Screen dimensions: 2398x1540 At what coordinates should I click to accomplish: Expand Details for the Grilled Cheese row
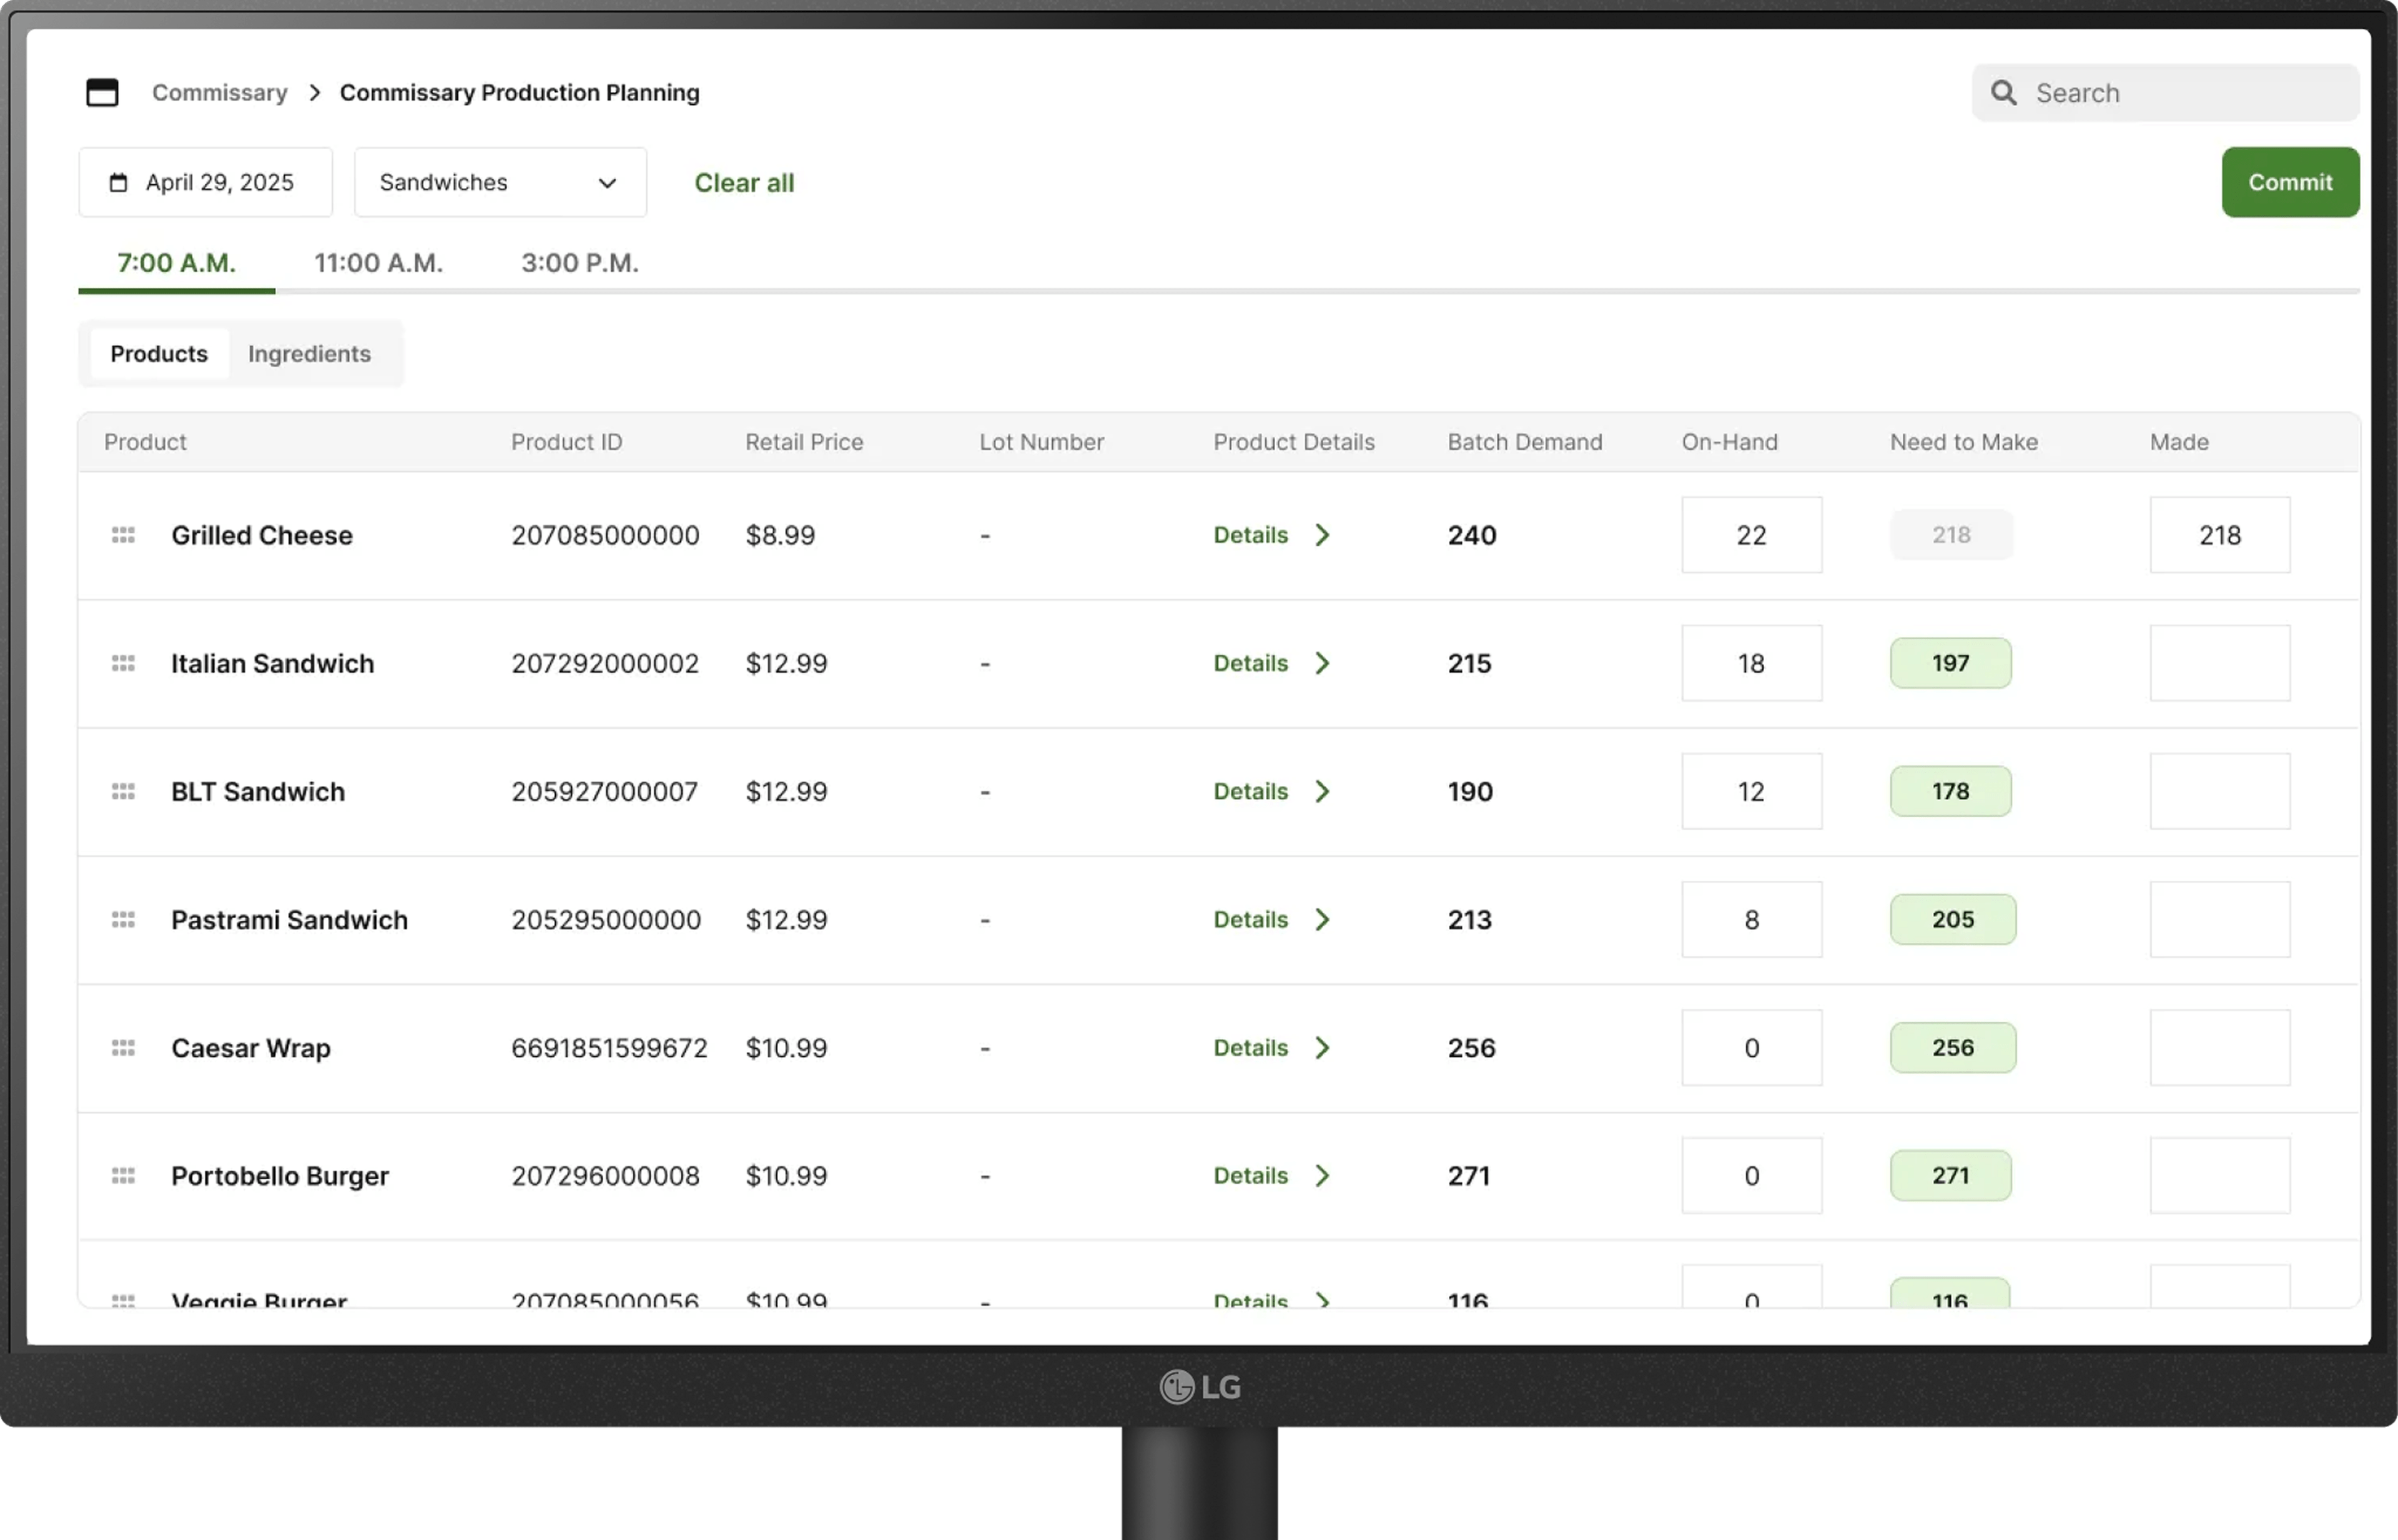click(x=1271, y=535)
